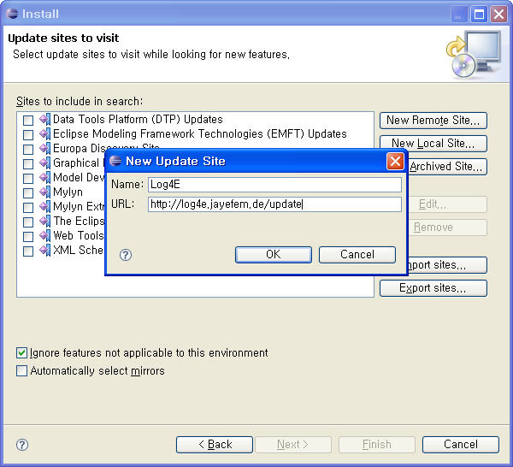Click the Mylyn site bookmark icon
513x467 pixels.
44,192
